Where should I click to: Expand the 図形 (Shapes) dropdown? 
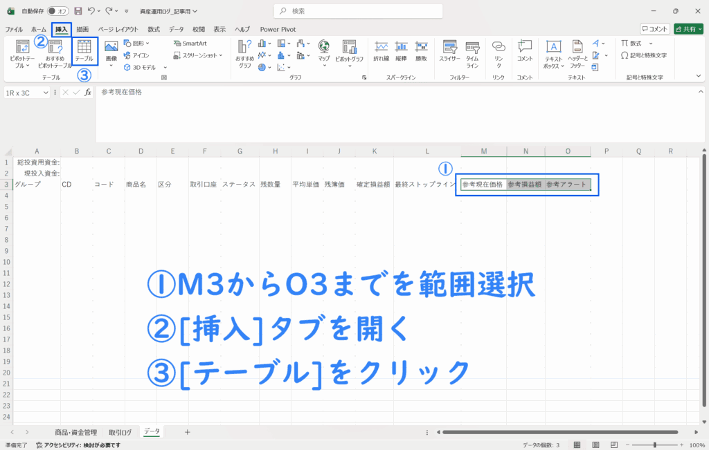coord(136,43)
